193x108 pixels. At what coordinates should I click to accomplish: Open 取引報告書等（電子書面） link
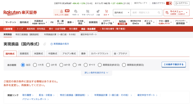coord(112,29)
